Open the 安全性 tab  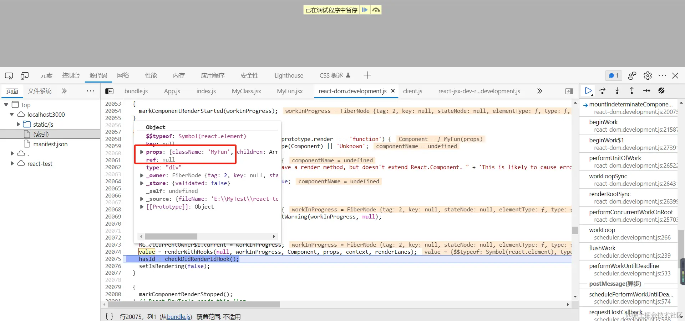249,75
